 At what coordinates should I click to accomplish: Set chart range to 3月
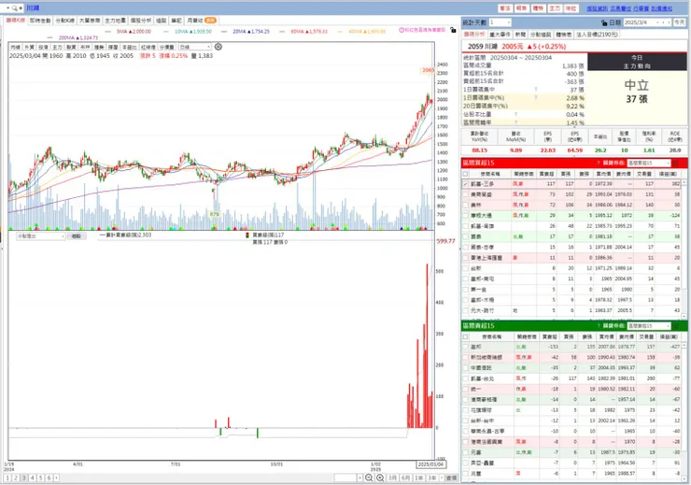[392, 478]
